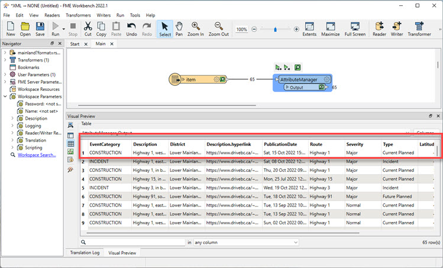Viewport: 443px width, 268px height.
Task: Click the 100% zoom percentage field
Action: [241, 30]
